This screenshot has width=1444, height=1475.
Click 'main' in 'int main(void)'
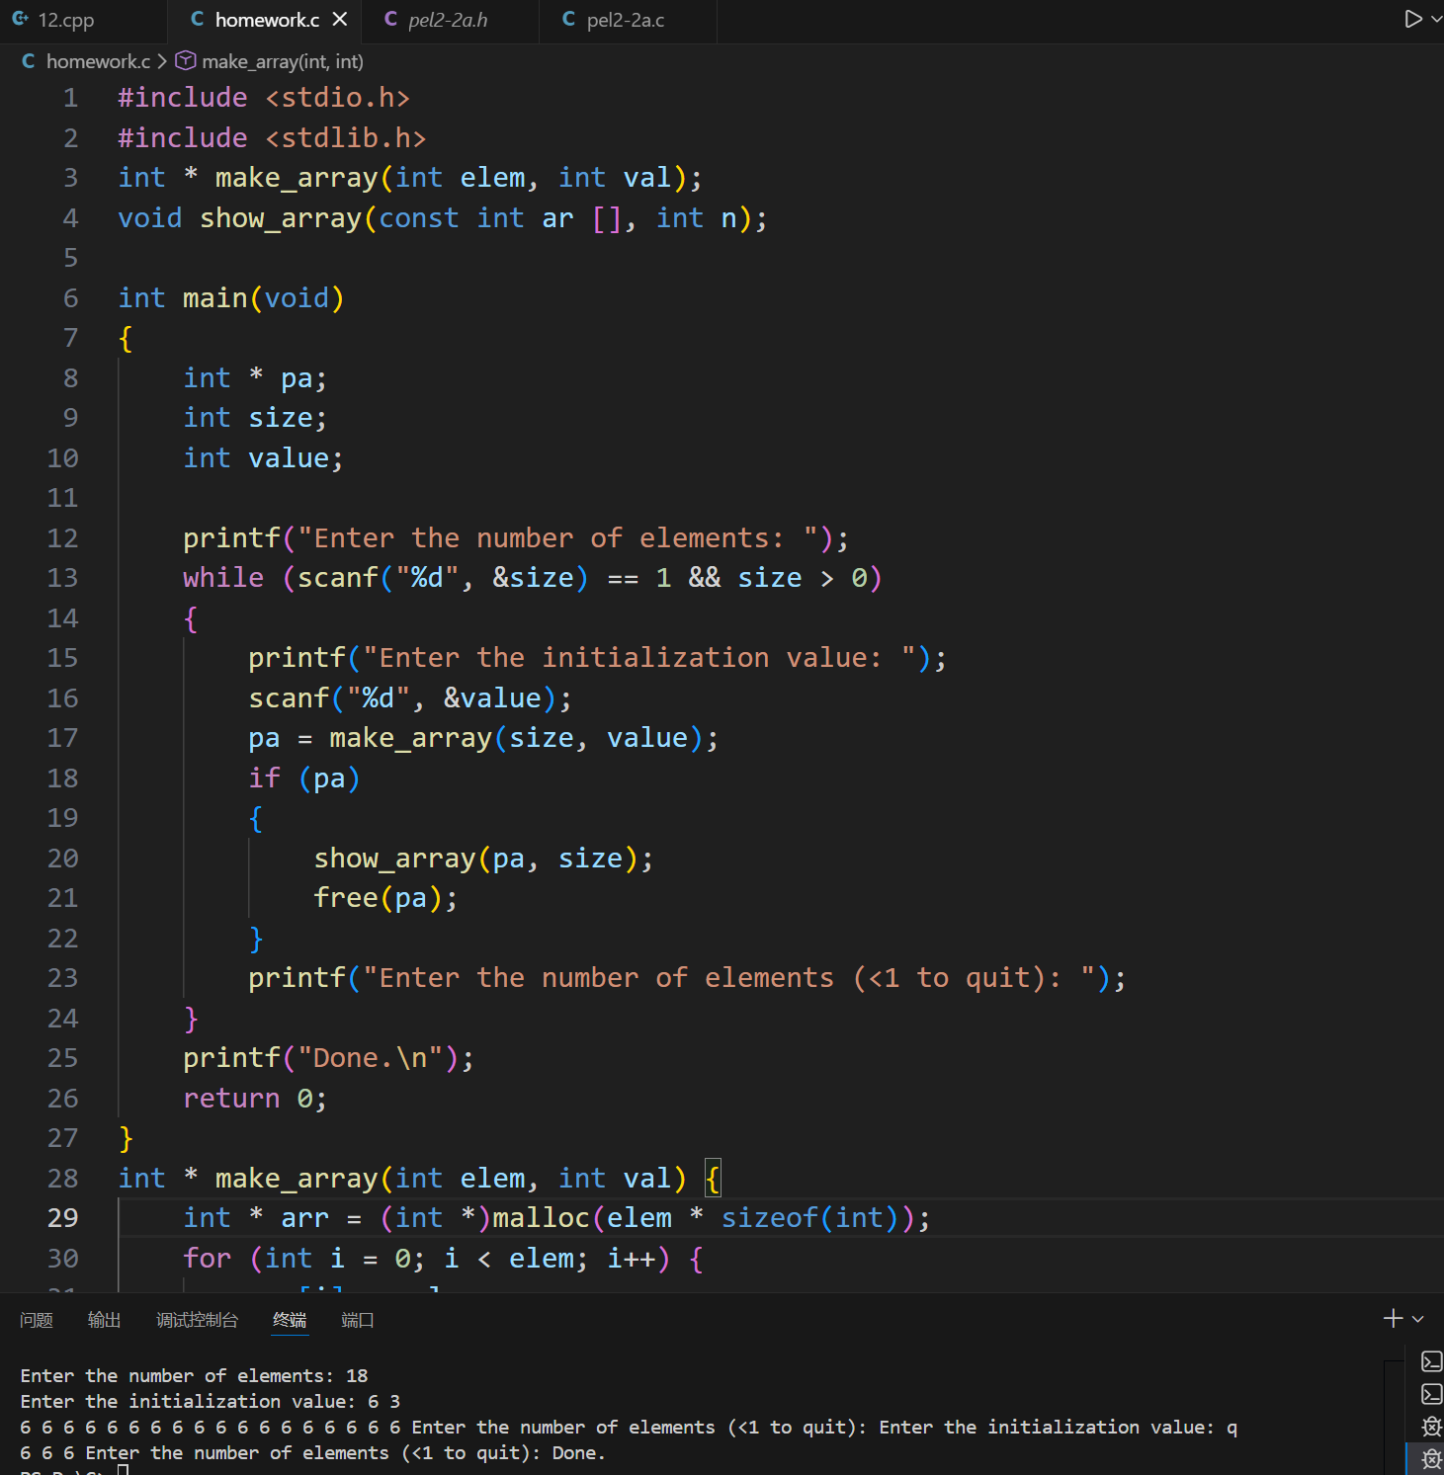point(215,298)
